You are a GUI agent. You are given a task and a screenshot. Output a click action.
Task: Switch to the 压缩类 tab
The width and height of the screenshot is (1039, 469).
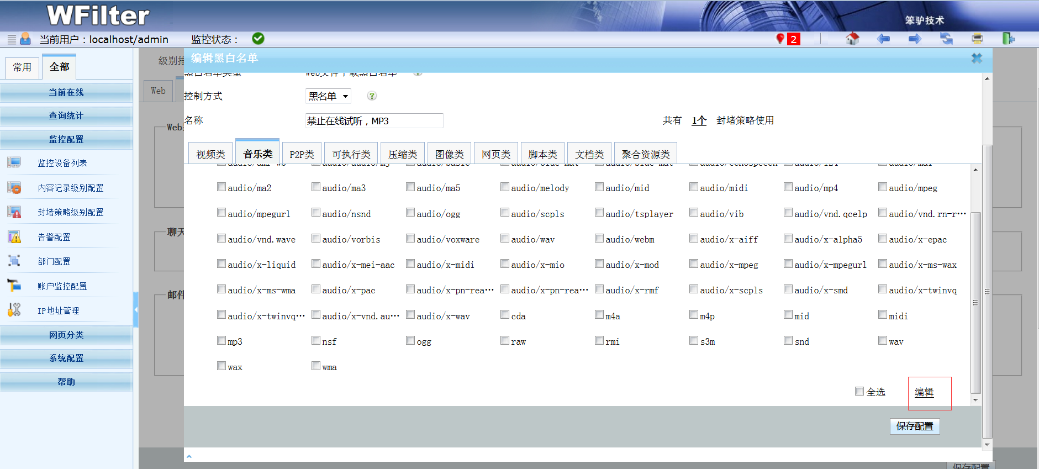pos(402,154)
